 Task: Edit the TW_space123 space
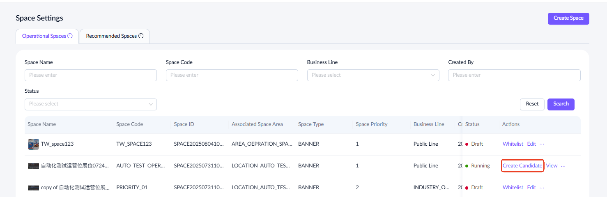click(x=531, y=144)
